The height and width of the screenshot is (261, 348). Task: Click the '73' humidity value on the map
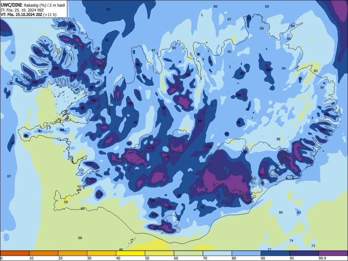tap(313, 246)
